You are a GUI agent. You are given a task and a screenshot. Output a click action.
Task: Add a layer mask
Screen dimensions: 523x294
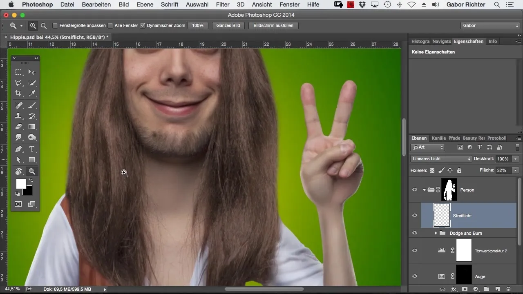[465, 289]
